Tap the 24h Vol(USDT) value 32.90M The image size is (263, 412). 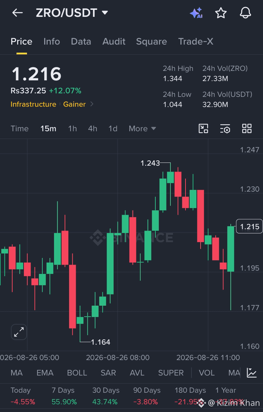(x=215, y=105)
